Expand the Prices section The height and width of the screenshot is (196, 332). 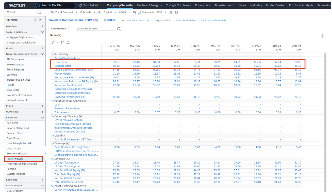click(42, 106)
